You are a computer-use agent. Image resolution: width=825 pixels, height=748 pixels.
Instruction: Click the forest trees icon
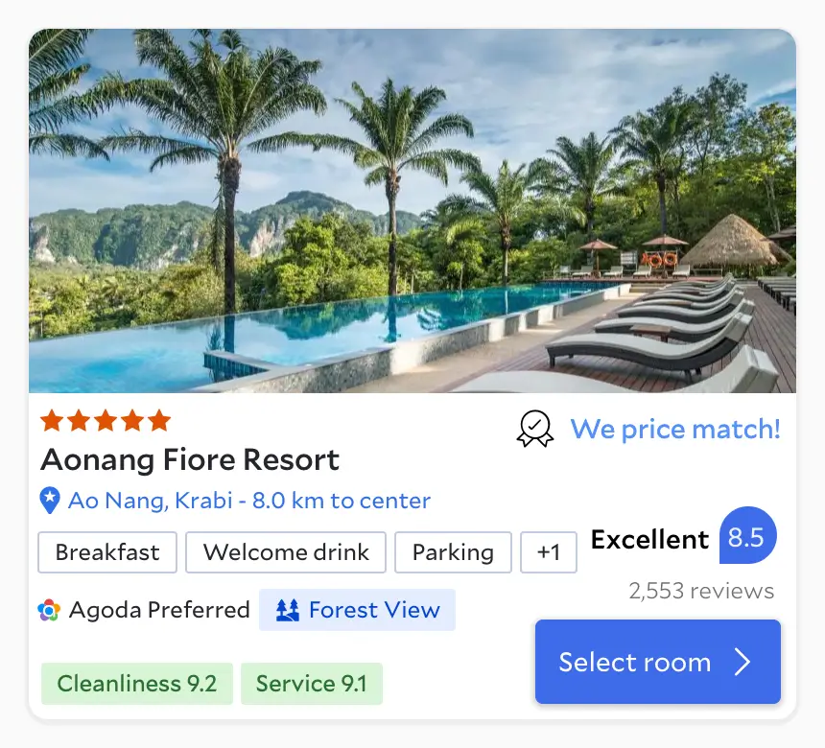tap(288, 610)
